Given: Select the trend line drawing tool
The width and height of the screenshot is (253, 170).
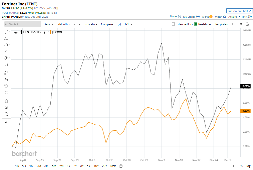Looking at the screenshot, I should pyautogui.click(x=6, y=32).
